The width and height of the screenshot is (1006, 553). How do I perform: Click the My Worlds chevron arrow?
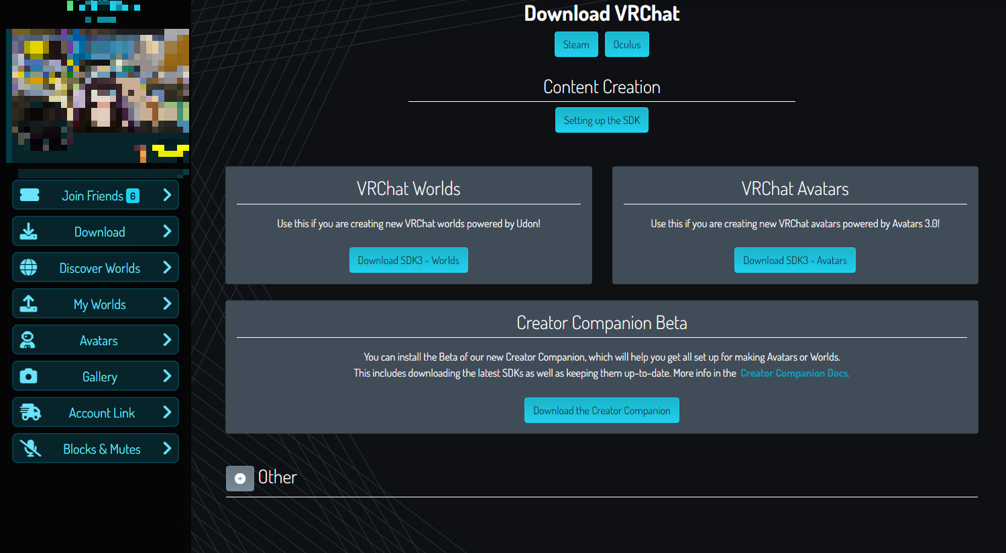tap(167, 304)
